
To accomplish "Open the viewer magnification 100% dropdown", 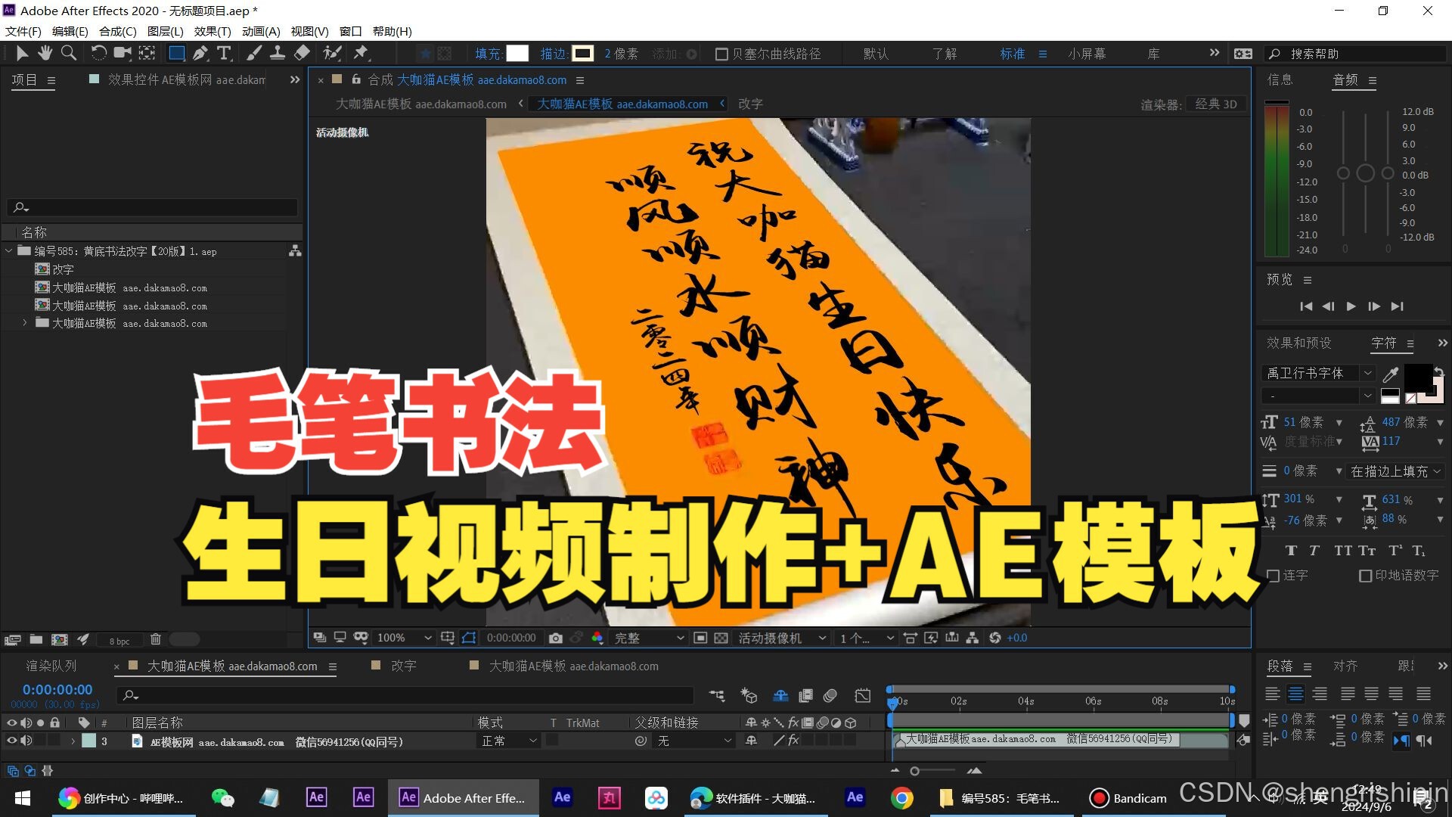I will (x=404, y=638).
